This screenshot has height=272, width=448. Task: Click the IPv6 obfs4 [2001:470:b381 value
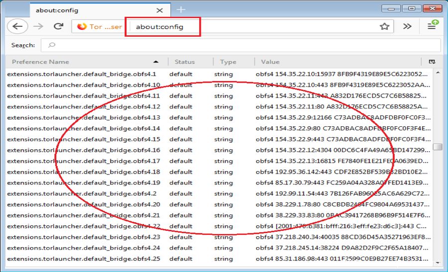coord(341,226)
